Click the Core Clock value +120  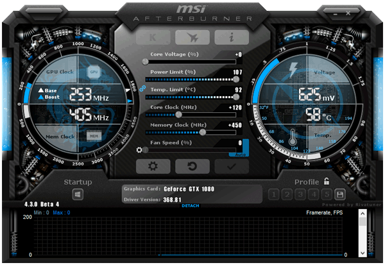tap(235, 108)
